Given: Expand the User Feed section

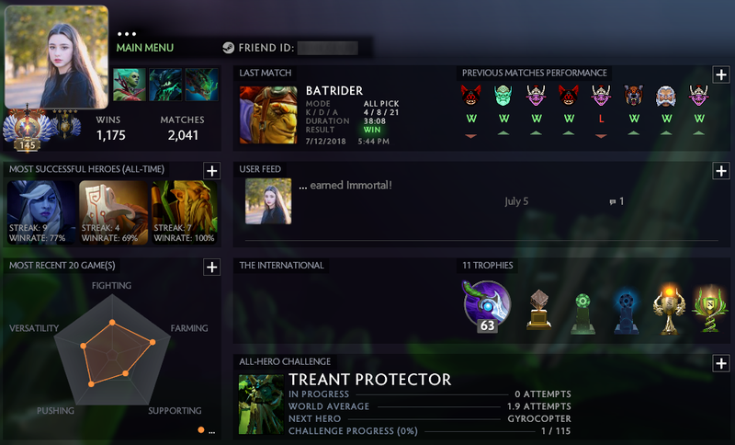Looking at the screenshot, I should 721,171.
